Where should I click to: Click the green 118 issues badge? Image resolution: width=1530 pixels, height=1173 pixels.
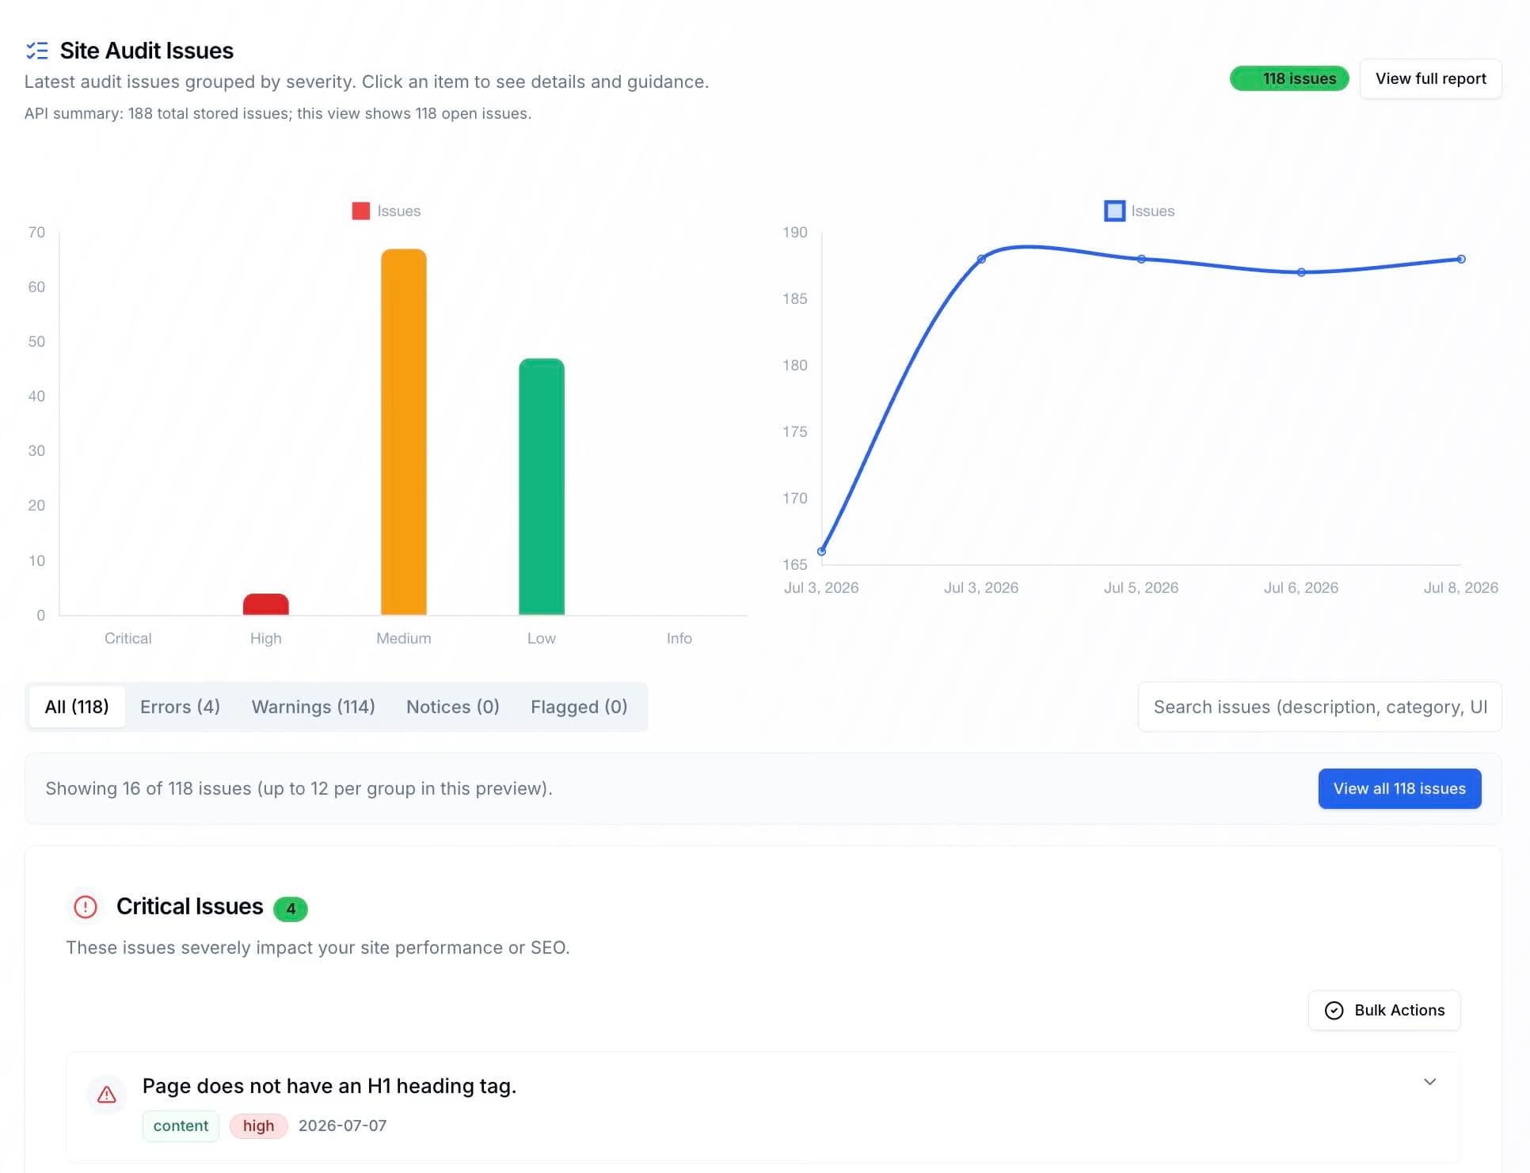(1289, 78)
